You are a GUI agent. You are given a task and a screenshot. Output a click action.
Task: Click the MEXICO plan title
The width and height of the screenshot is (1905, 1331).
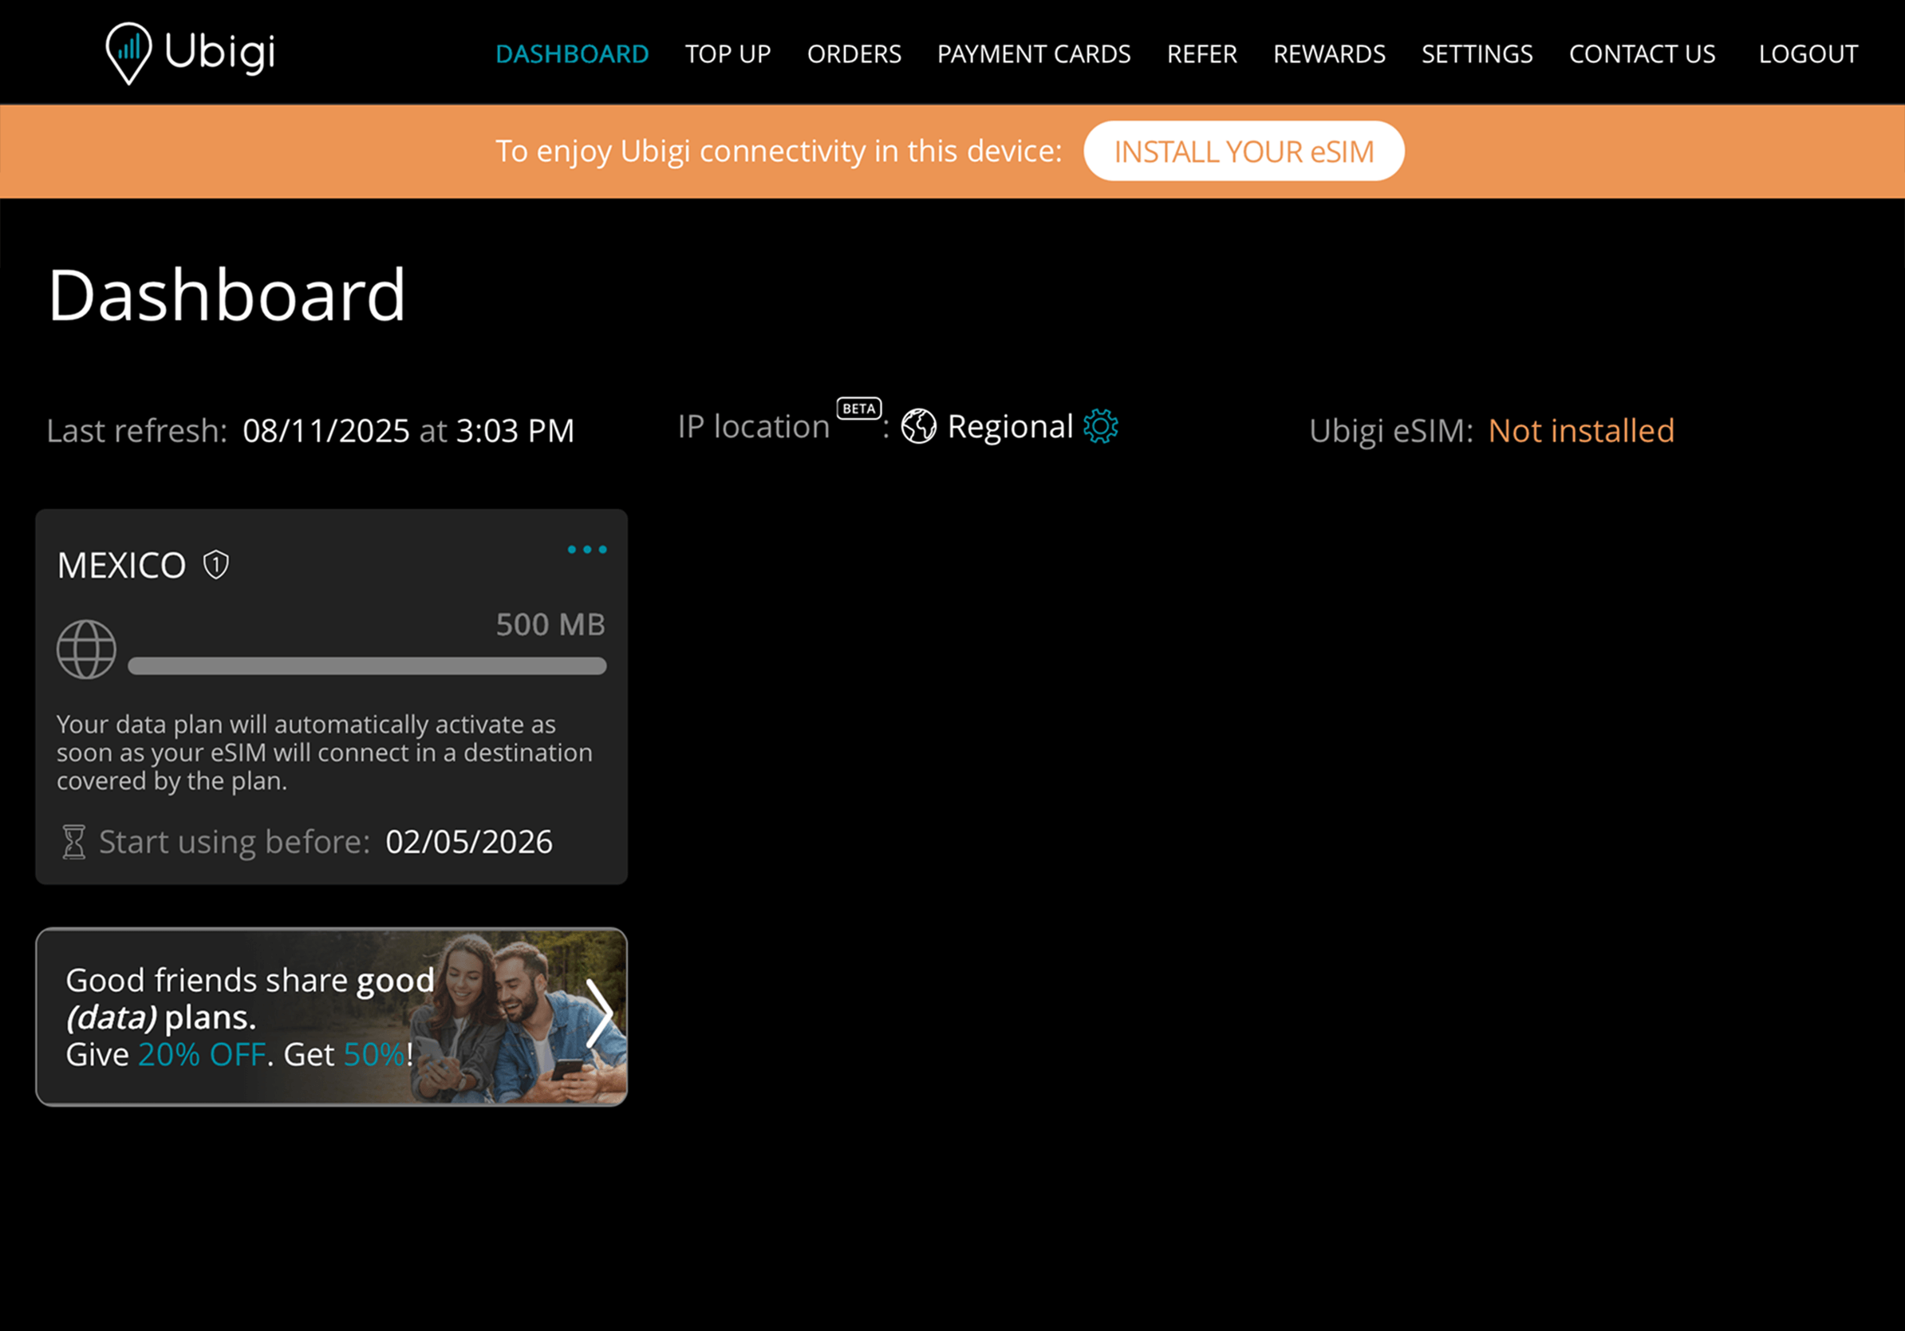pyautogui.click(x=121, y=565)
